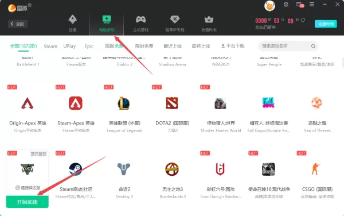Click the 怪物猎人:世界 title text

point(221,123)
